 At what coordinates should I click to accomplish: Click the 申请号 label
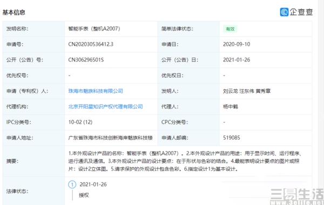click(x=15, y=44)
